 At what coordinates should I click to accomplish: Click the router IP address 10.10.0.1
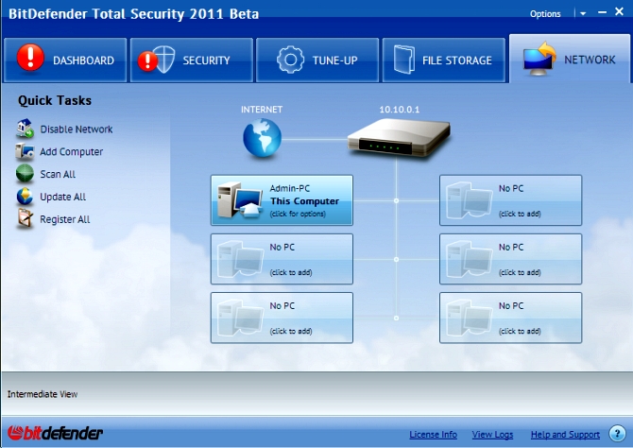click(x=400, y=110)
